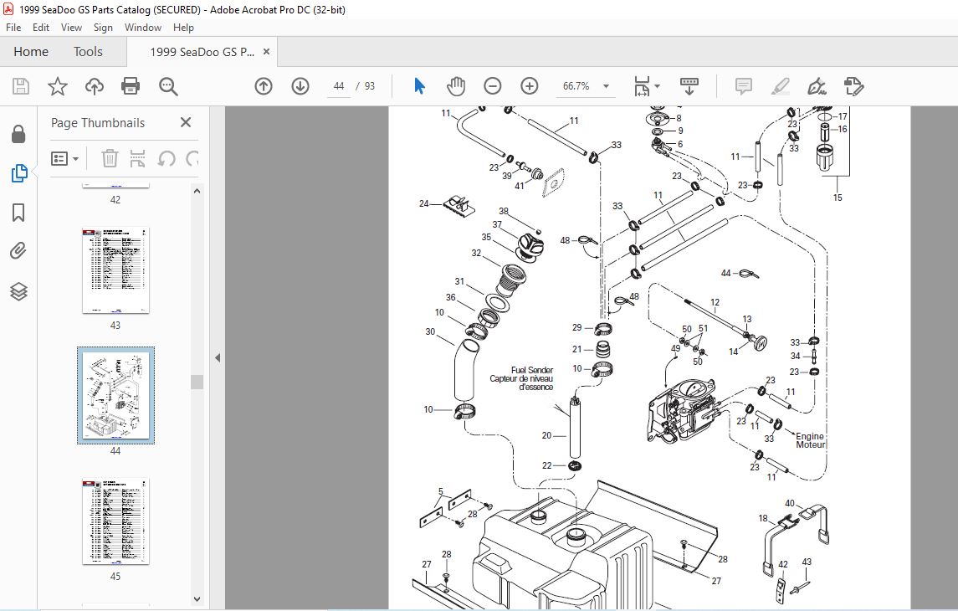Select the 1999 SeaDoo GS document tab
This screenshot has width=958, height=611.
pyautogui.click(x=202, y=52)
